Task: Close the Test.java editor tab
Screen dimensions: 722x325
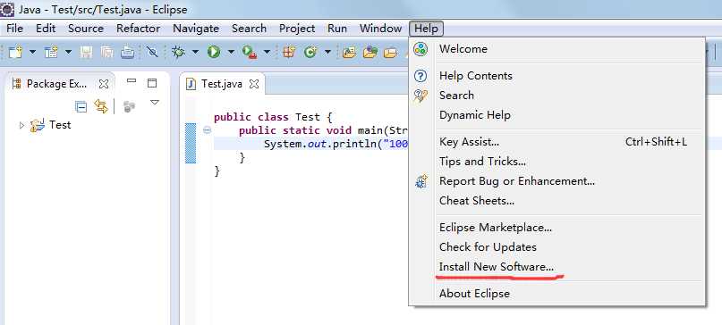Action: pos(254,84)
